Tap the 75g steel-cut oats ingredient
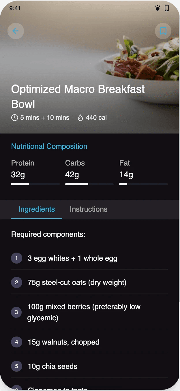This screenshot has width=180, height=391. (89, 282)
